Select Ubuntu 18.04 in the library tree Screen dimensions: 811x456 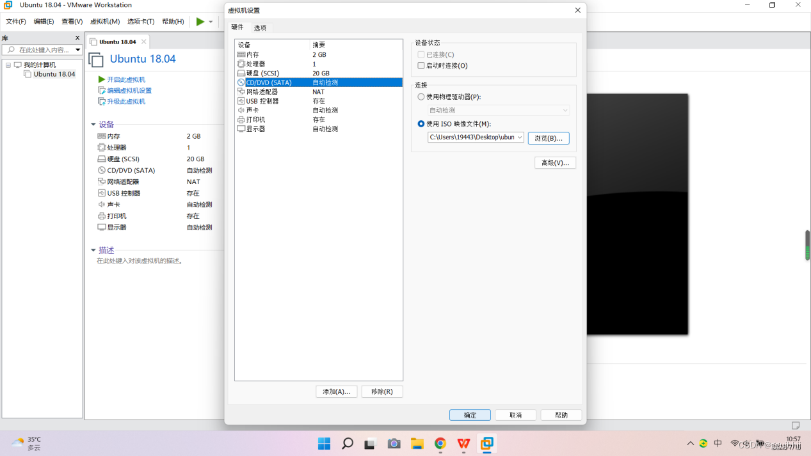click(54, 74)
